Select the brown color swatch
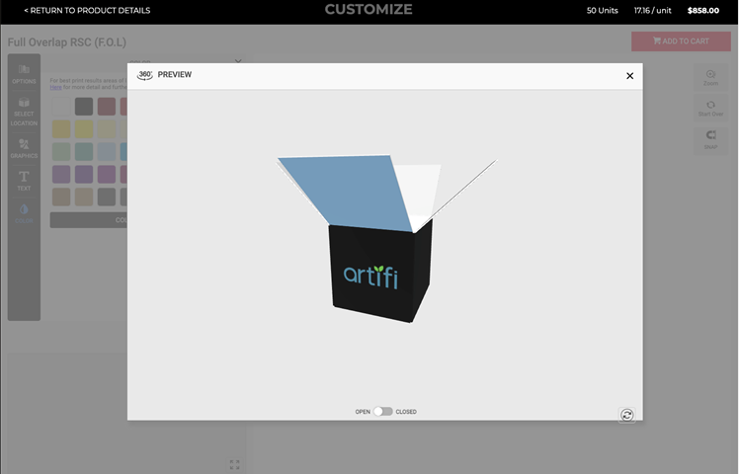Image resolution: width=739 pixels, height=474 pixels. pyautogui.click(x=61, y=197)
